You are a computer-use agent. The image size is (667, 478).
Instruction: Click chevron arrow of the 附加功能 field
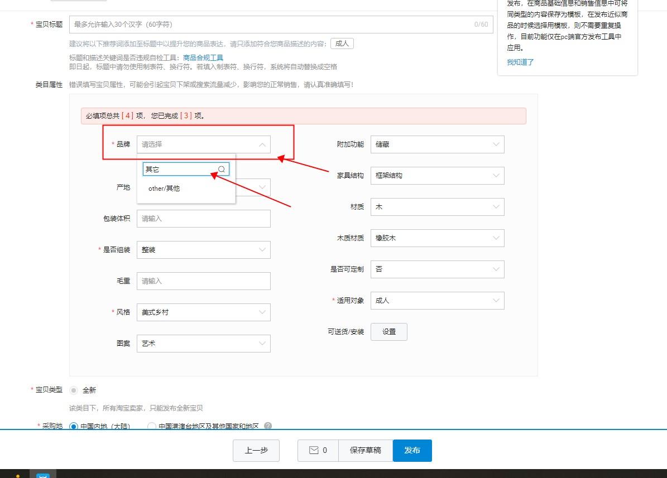coord(496,144)
